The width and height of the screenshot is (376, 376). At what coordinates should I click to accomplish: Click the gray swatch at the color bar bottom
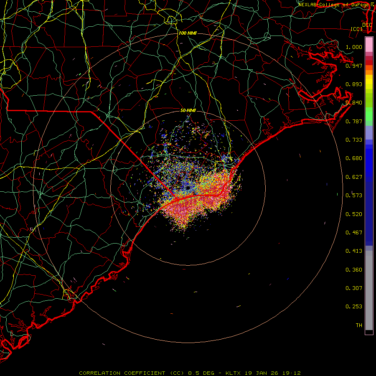click(x=369, y=292)
